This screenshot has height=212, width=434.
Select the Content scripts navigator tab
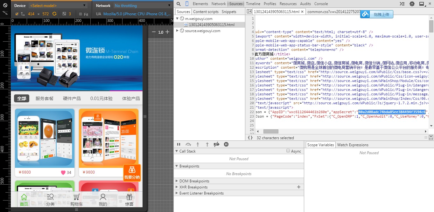click(x=206, y=12)
